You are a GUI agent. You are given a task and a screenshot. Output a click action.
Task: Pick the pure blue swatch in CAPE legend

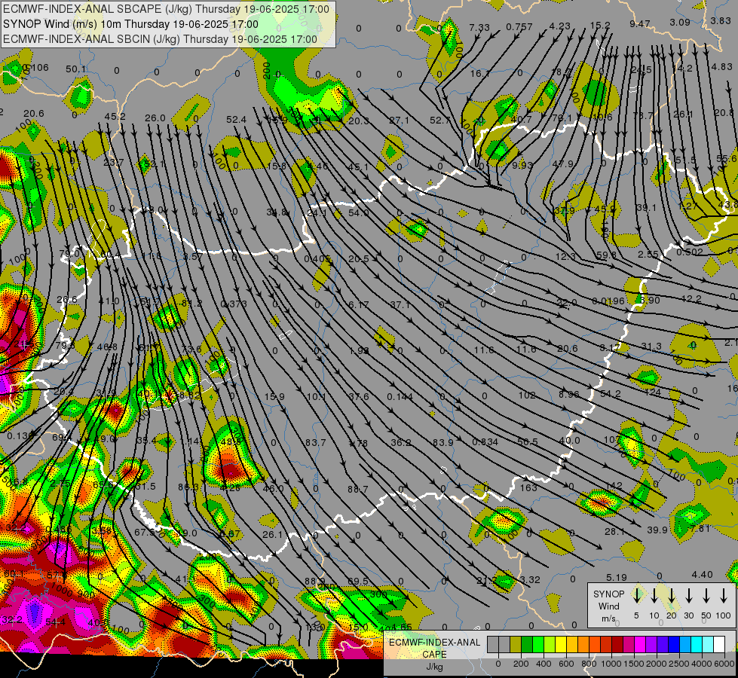674,645
